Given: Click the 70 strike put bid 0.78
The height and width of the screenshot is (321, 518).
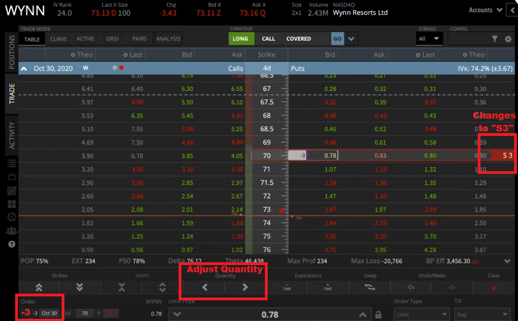Looking at the screenshot, I should click(x=322, y=155).
